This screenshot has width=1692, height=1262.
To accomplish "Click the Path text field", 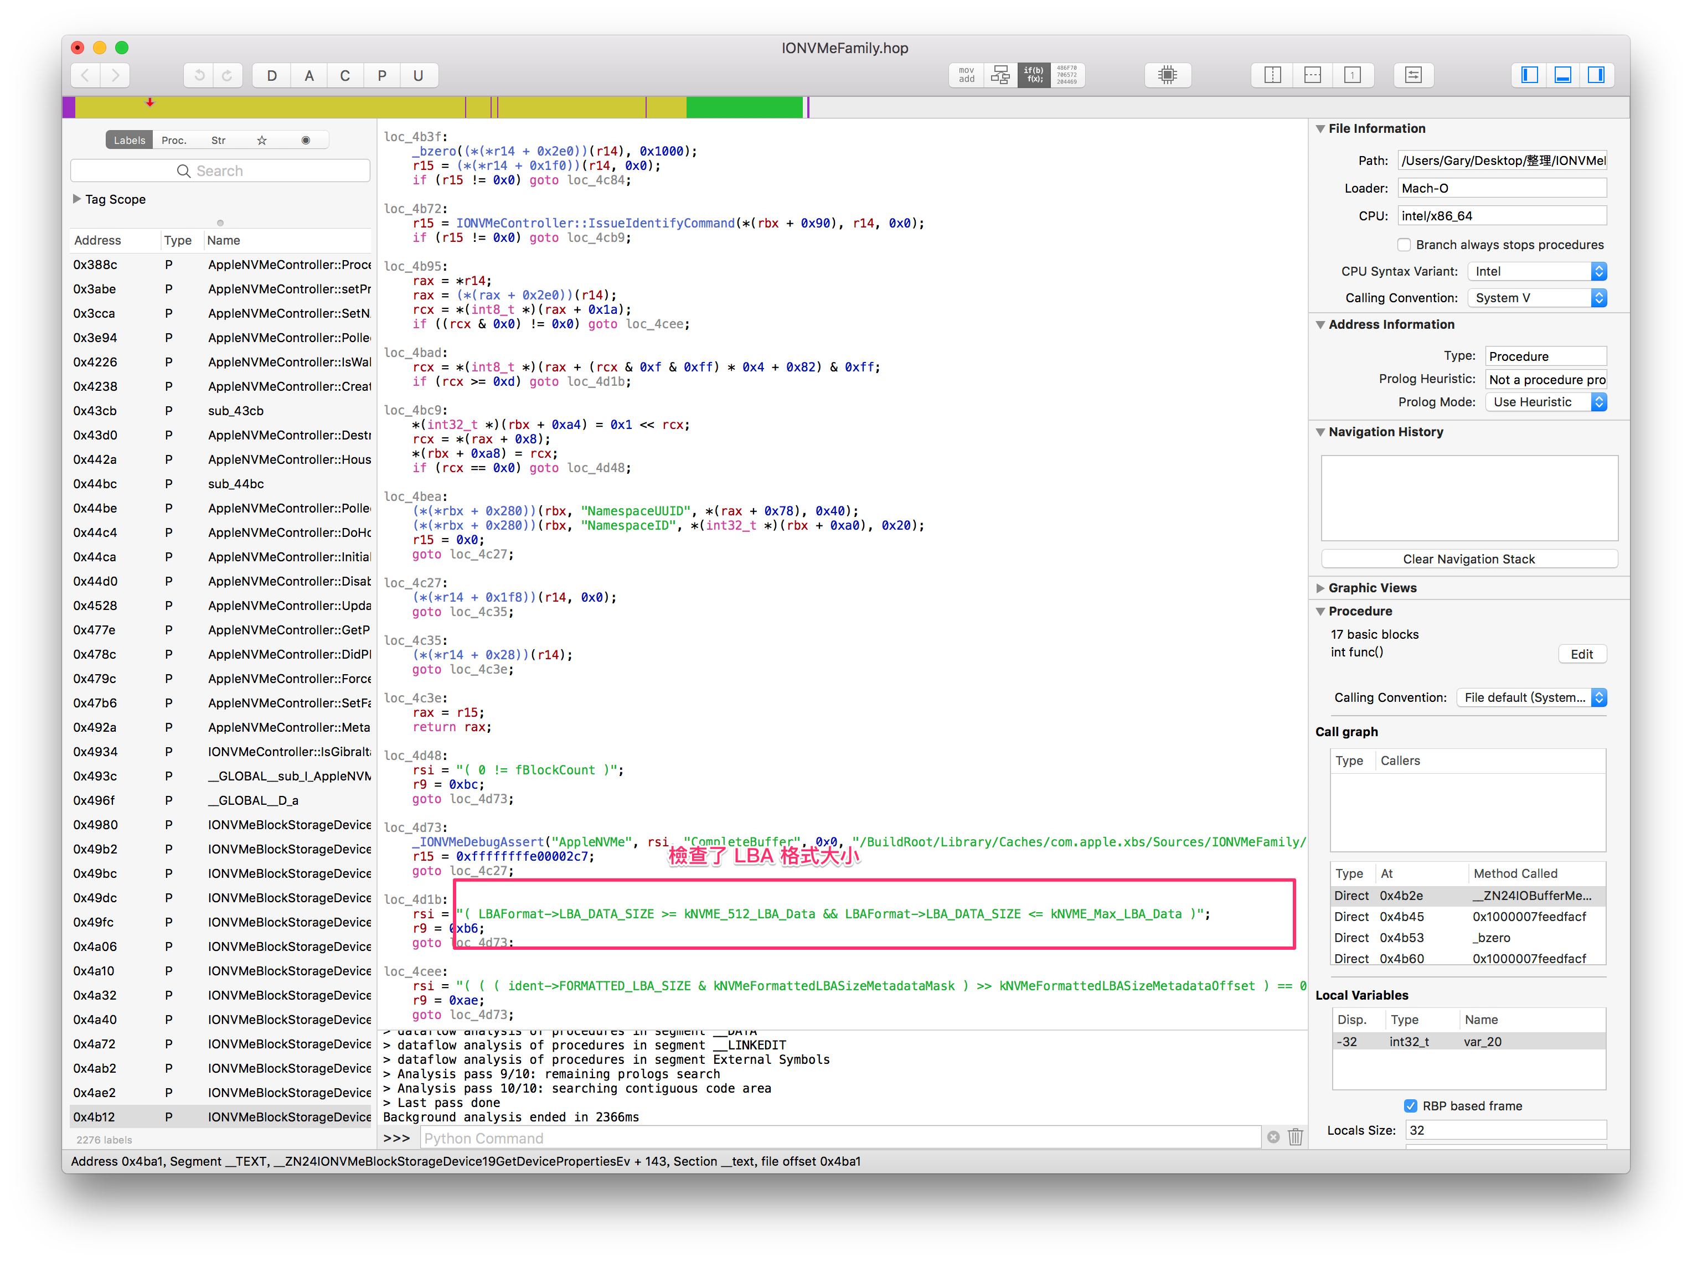I will 1503,161.
